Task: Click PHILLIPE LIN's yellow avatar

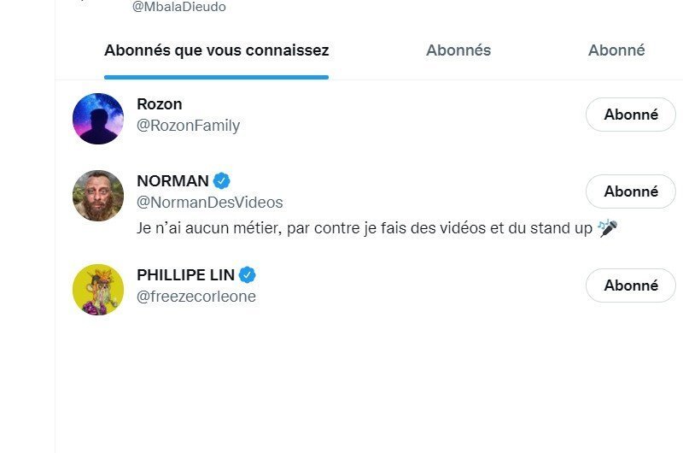Action: pos(98,290)
